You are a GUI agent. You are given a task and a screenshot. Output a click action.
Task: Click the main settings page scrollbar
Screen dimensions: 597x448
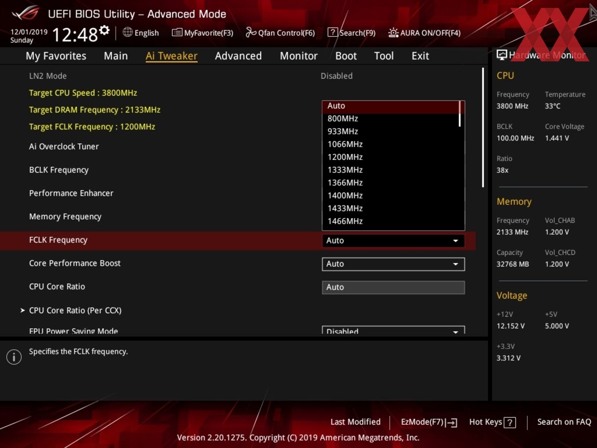[x=483, y=127]
